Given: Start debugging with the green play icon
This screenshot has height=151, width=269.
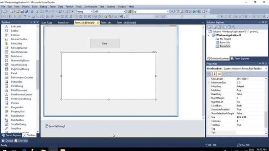Looking at the screenshot, I should click(72, 11).
